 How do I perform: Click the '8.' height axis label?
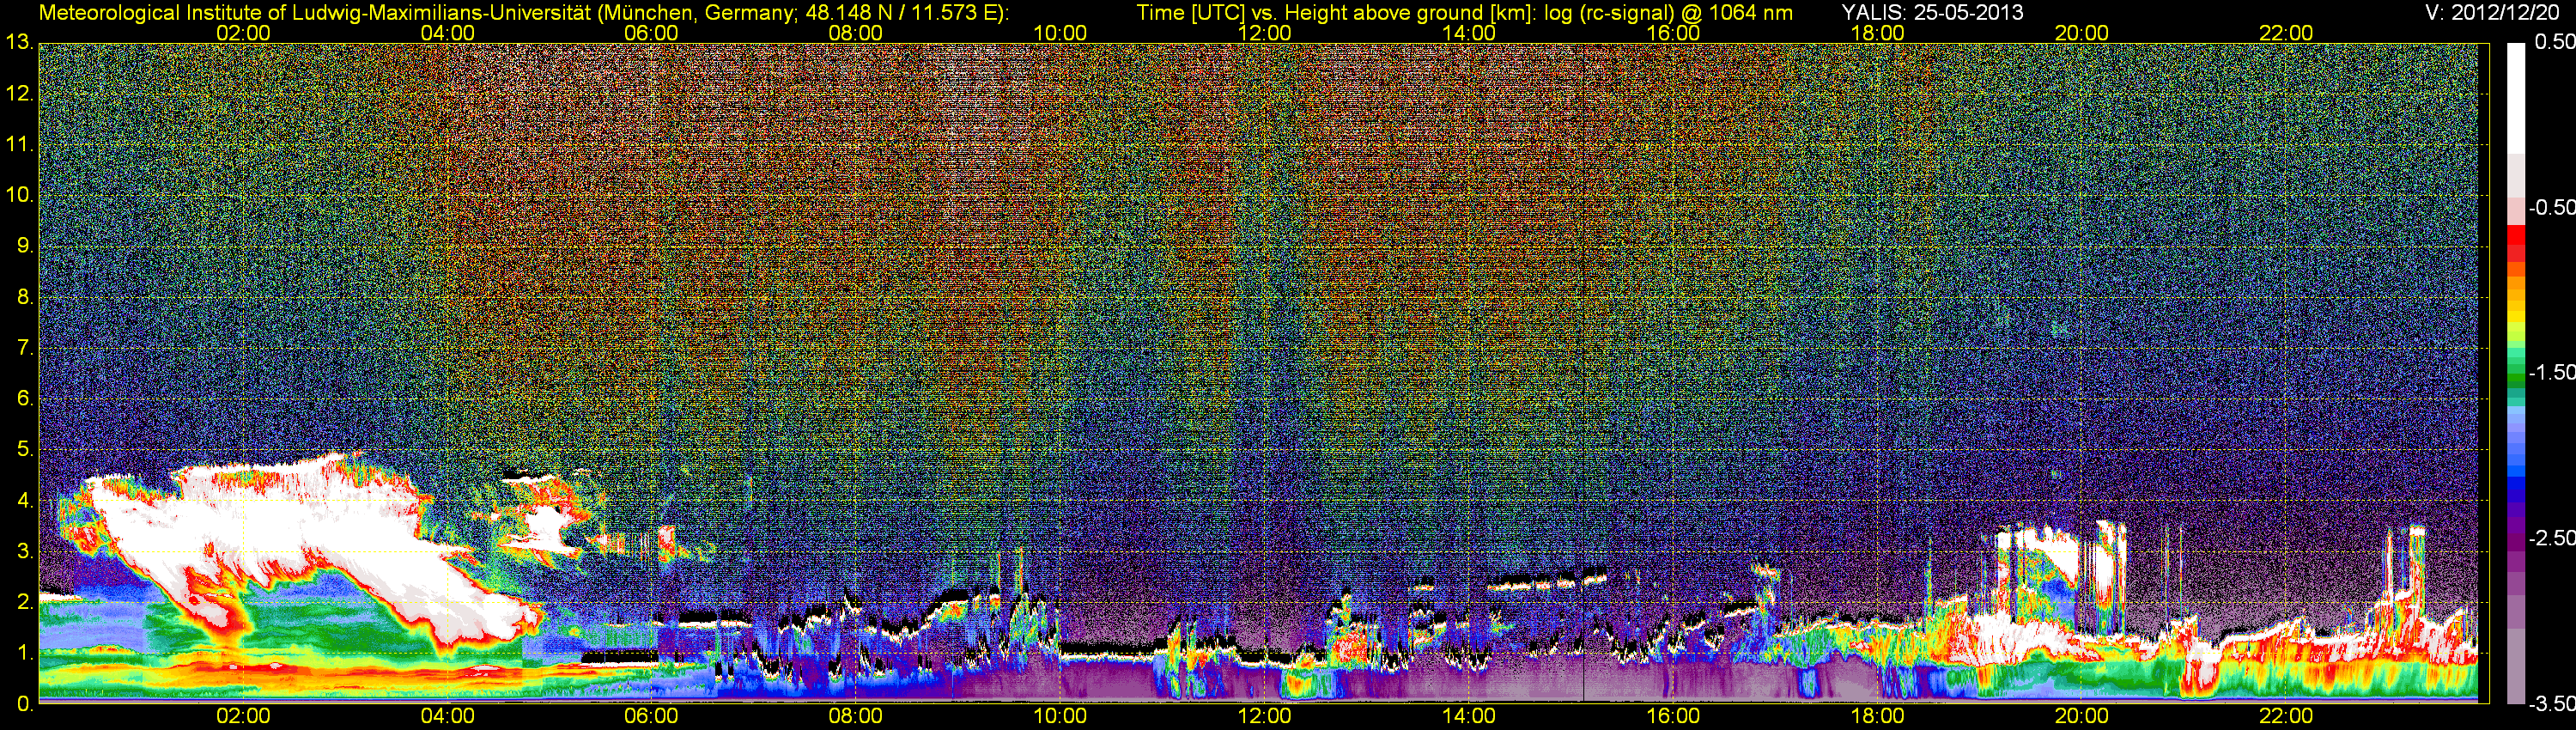[x=25, y=297]
